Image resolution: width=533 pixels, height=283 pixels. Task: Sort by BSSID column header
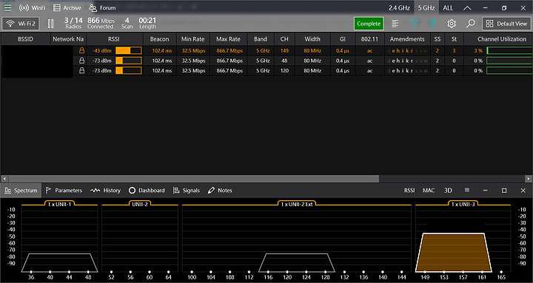(25, 39)
